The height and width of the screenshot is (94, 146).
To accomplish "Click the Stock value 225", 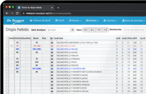I will [x=17, y=62].
